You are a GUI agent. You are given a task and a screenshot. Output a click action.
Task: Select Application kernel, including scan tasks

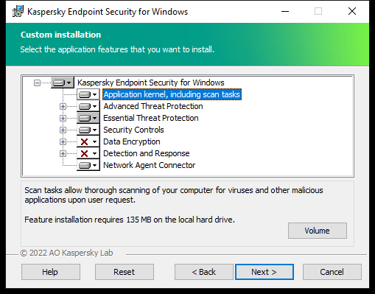click(x=172, y=94)
